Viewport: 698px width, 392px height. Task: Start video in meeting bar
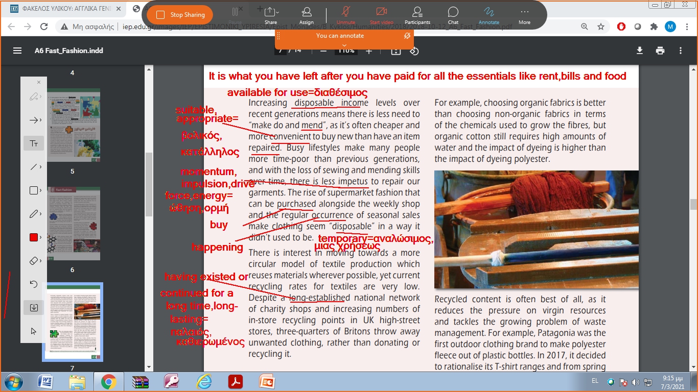pyautogui.click(x=381, y=15)
